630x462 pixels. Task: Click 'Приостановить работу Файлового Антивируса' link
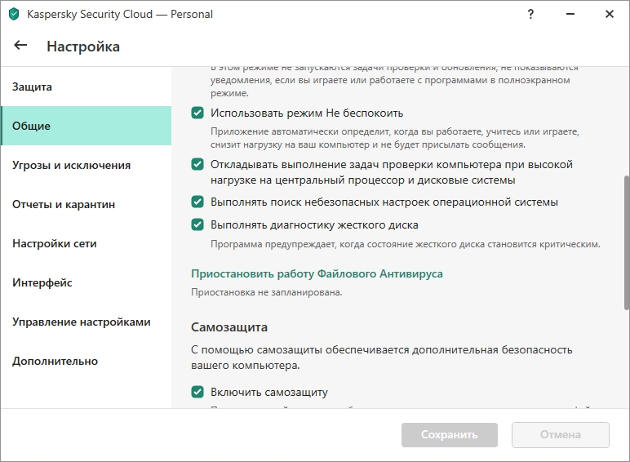coord(317,273)
